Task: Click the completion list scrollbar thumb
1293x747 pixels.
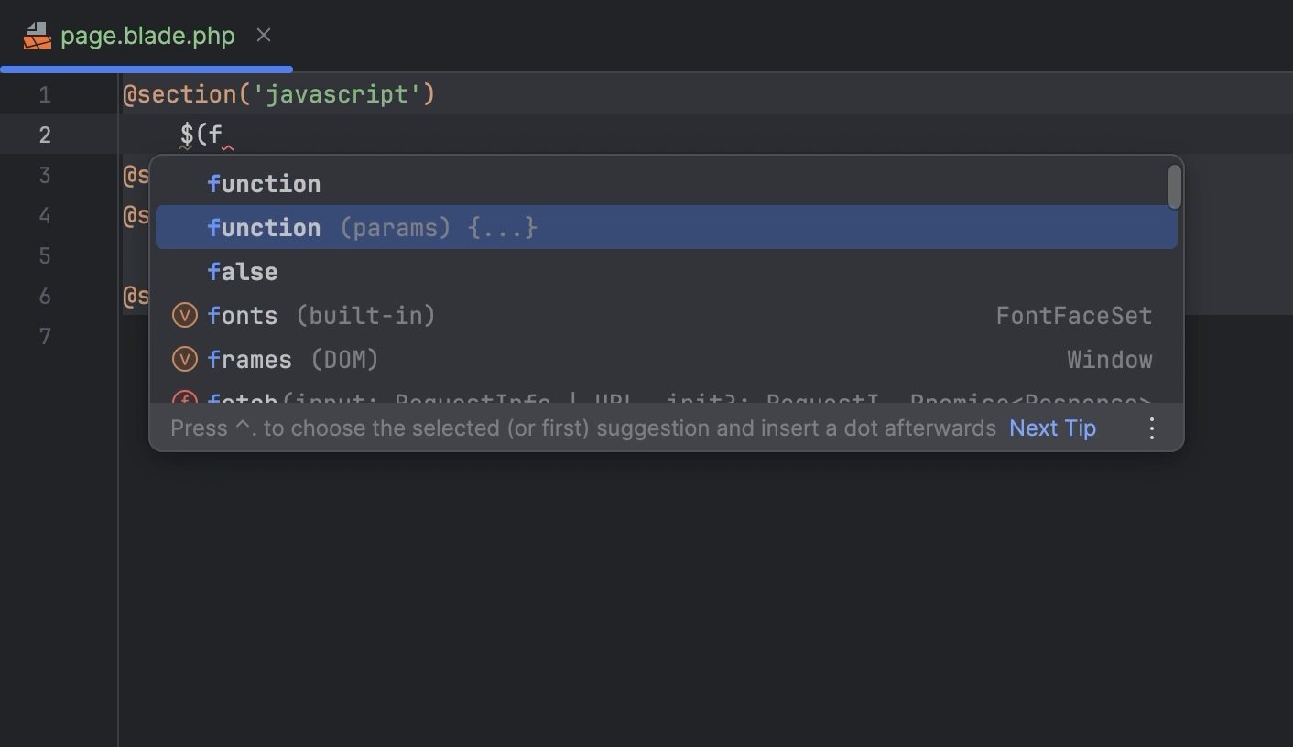Action: [x=1174, y=187]
